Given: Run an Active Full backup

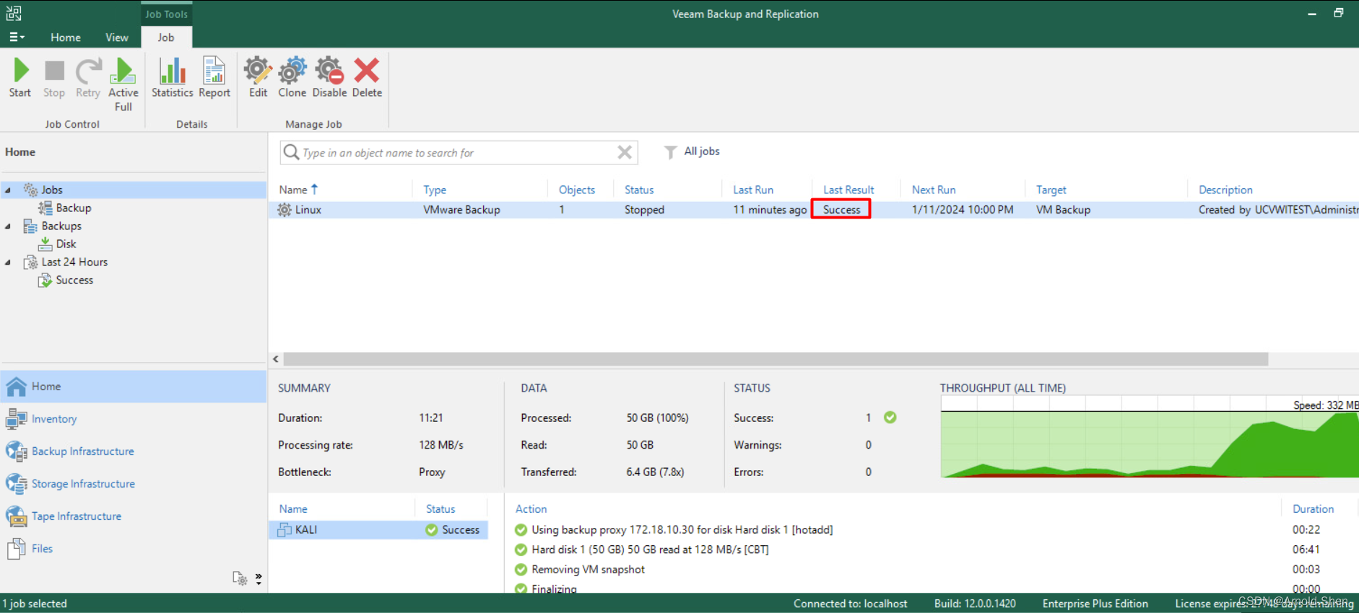Looking at the screenshot, I should click(x=123, y=84).
